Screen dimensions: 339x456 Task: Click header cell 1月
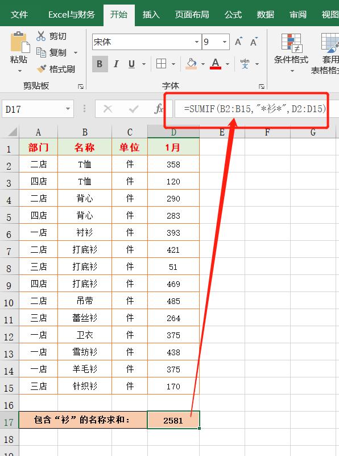(x=173, y=147)
